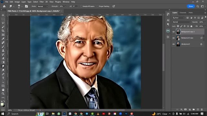Add a layer style fx
This screenshot has height=116, width=207.
[x=181, y=110]
